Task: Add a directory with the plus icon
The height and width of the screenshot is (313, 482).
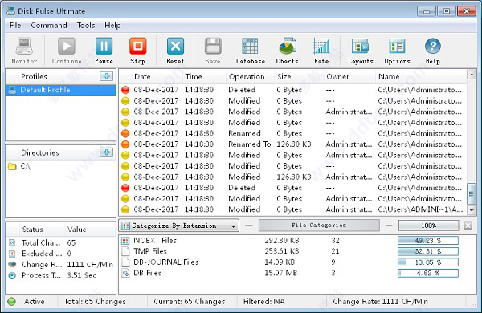Action: [x=106, y=152]
